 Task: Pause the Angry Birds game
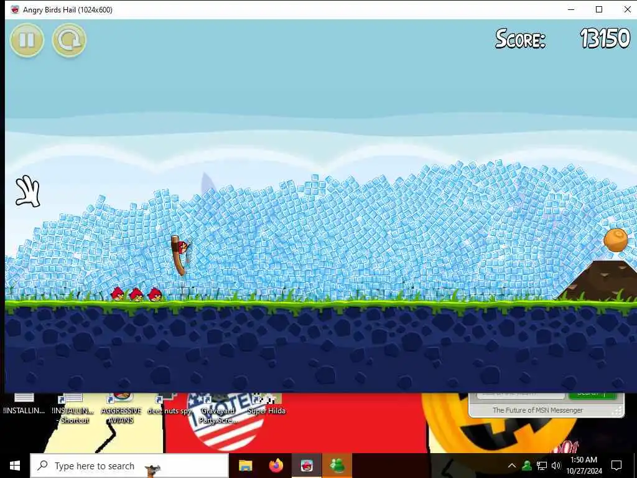click(27, 40)
